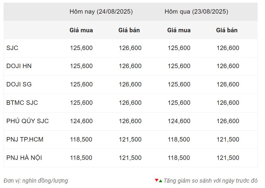The width and height of the screenshot is (265, 188).
Task: Click the Đơn vị: nghìn đồng/lượng note
Action: (x=36, y=181)
